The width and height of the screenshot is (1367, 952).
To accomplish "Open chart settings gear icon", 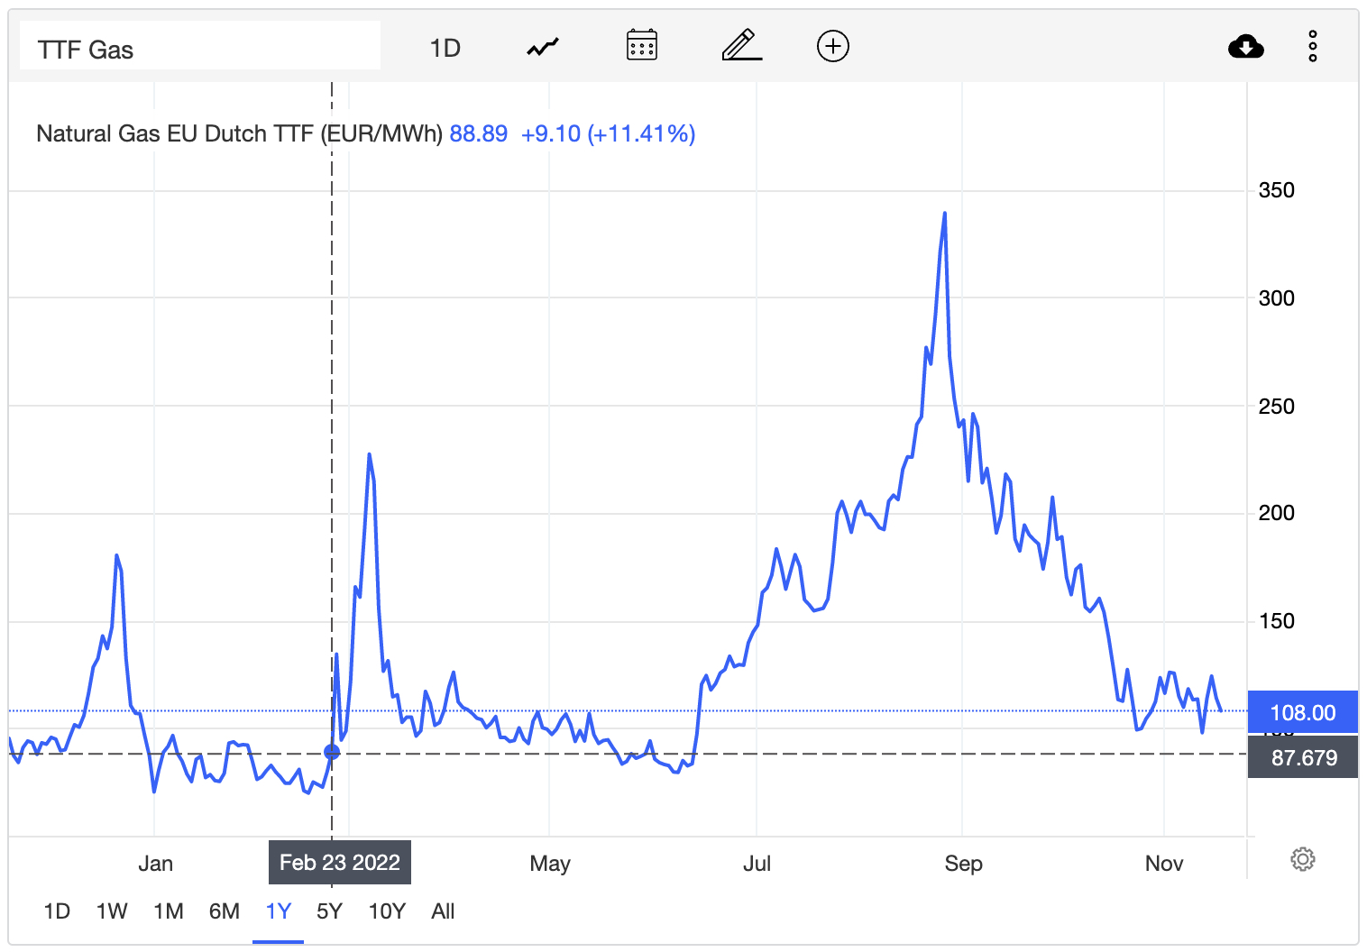I will click(1302, 859).
